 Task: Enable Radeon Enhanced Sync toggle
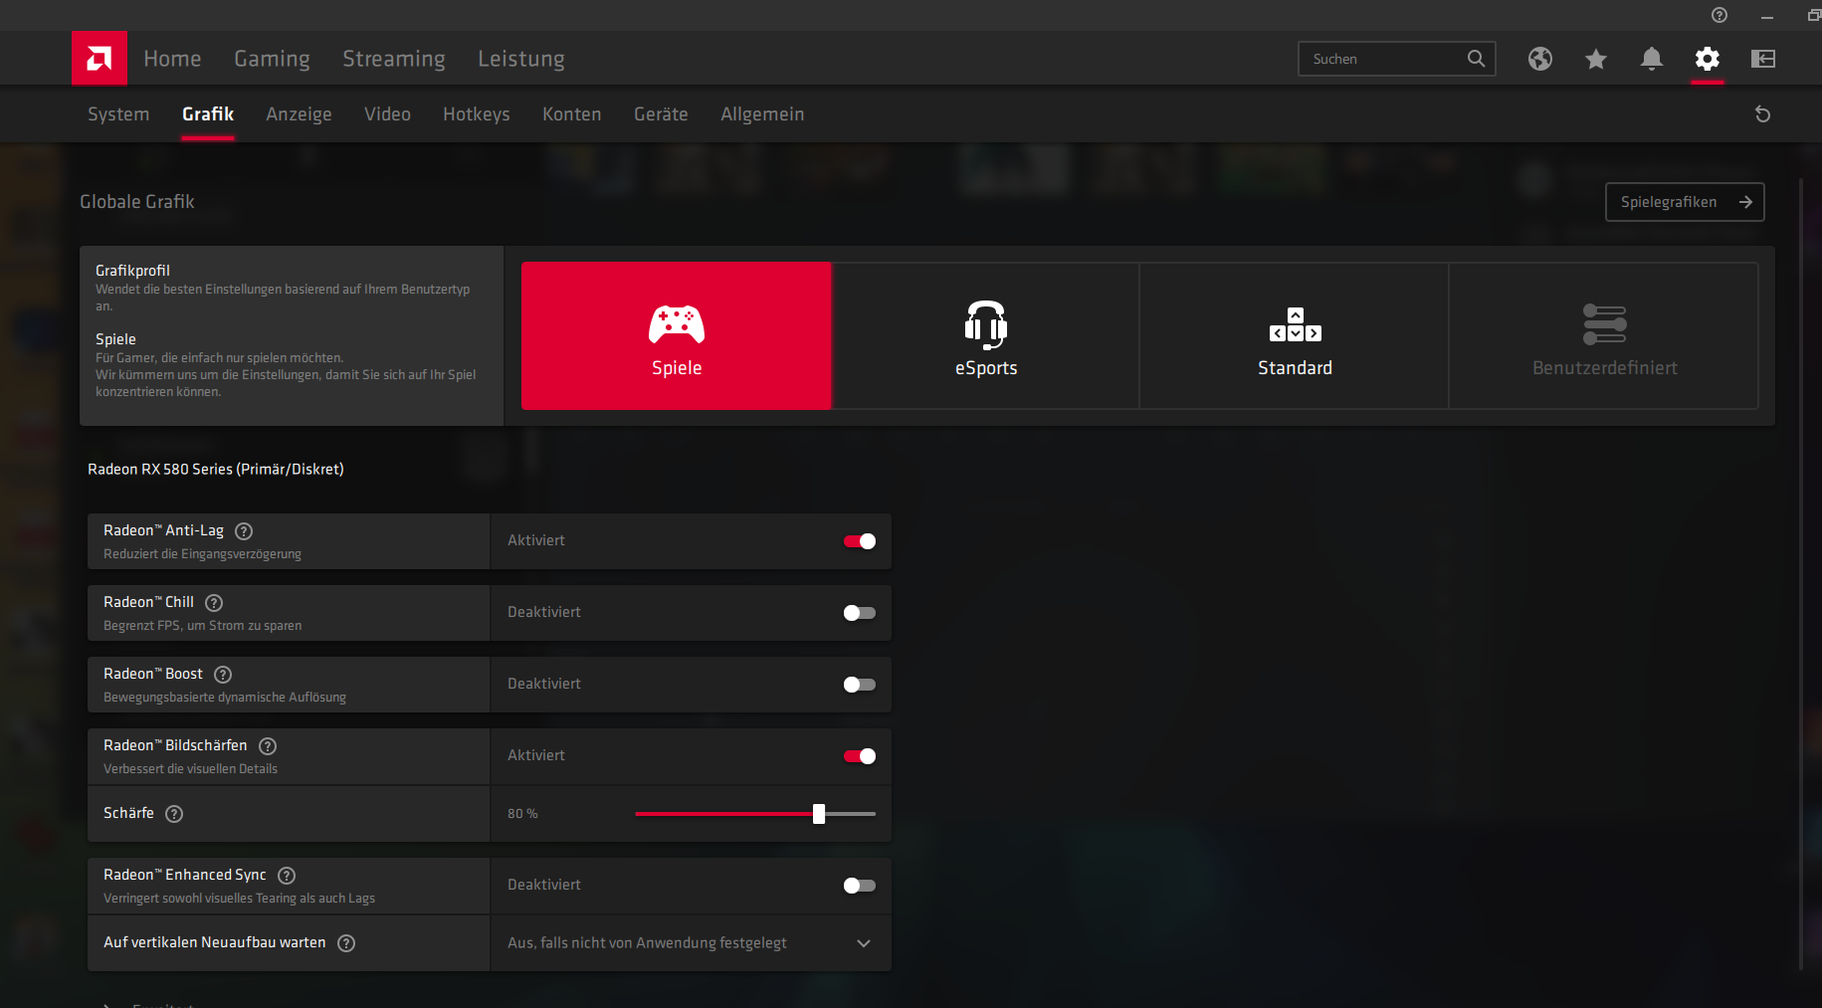860,886
